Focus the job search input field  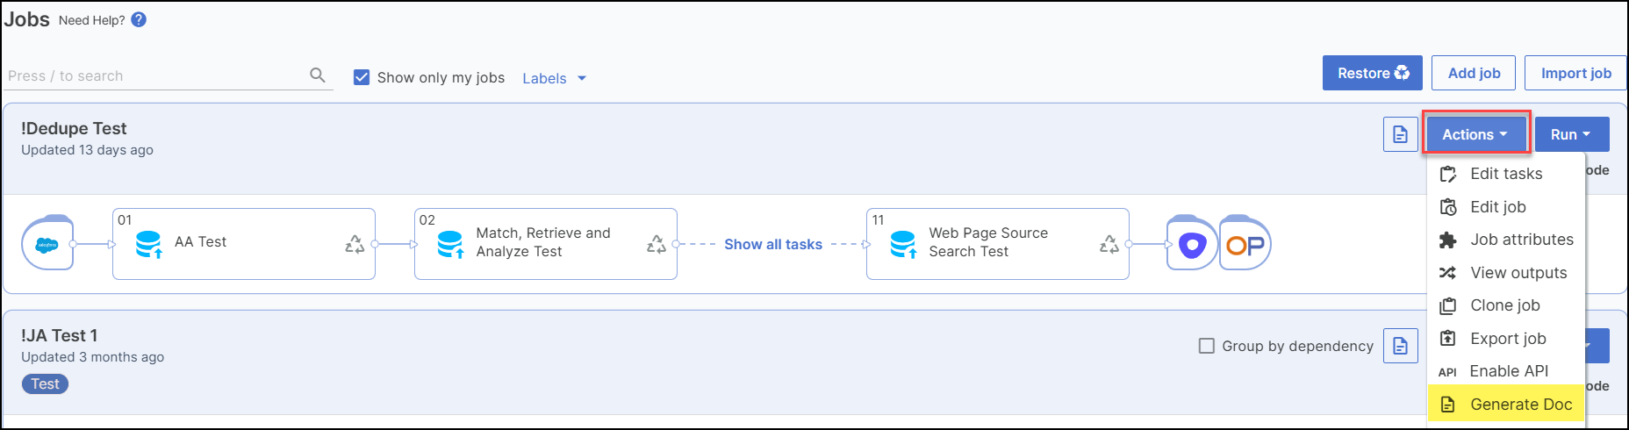coord(154,75)
